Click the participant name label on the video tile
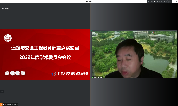 tap(98, 77)
